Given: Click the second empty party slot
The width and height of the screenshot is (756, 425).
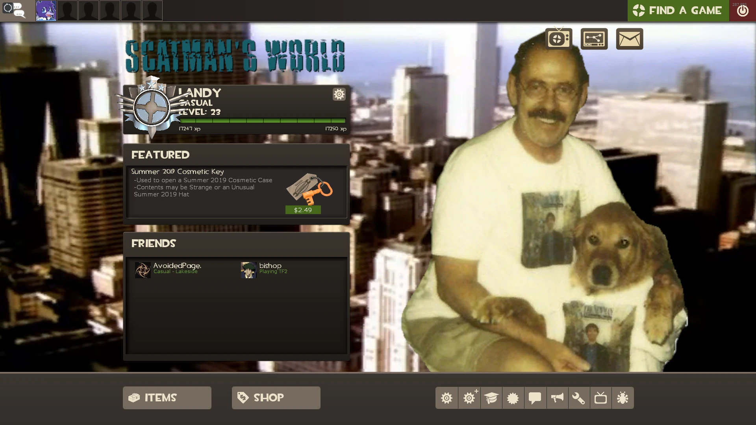Looking at the screenshot, I should click(x=89, y=11).
